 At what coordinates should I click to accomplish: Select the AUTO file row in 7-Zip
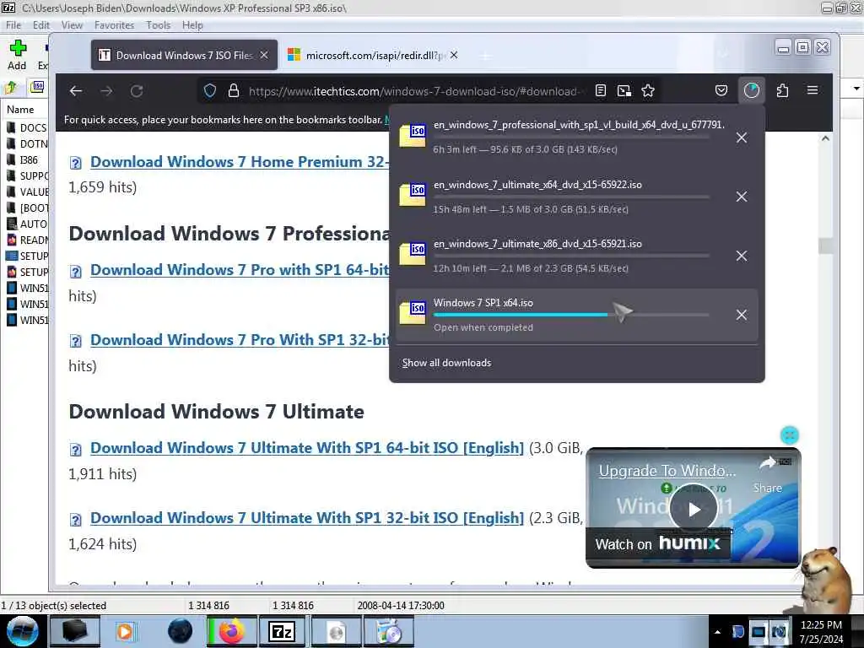tap(26, 224)
